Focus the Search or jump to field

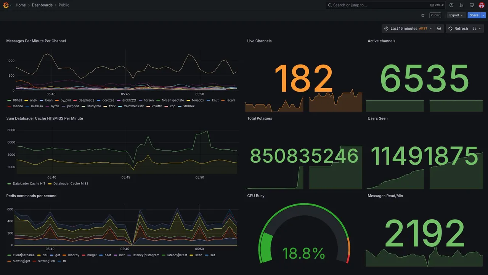(386, 5)
